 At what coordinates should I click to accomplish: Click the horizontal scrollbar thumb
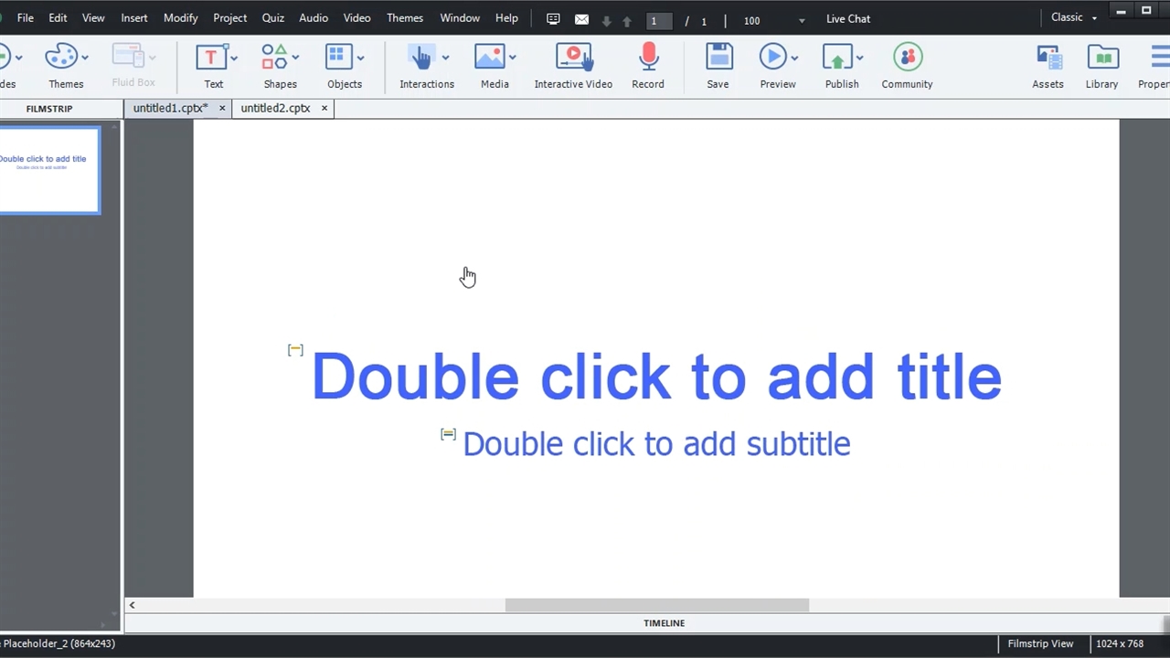[656, 605]
